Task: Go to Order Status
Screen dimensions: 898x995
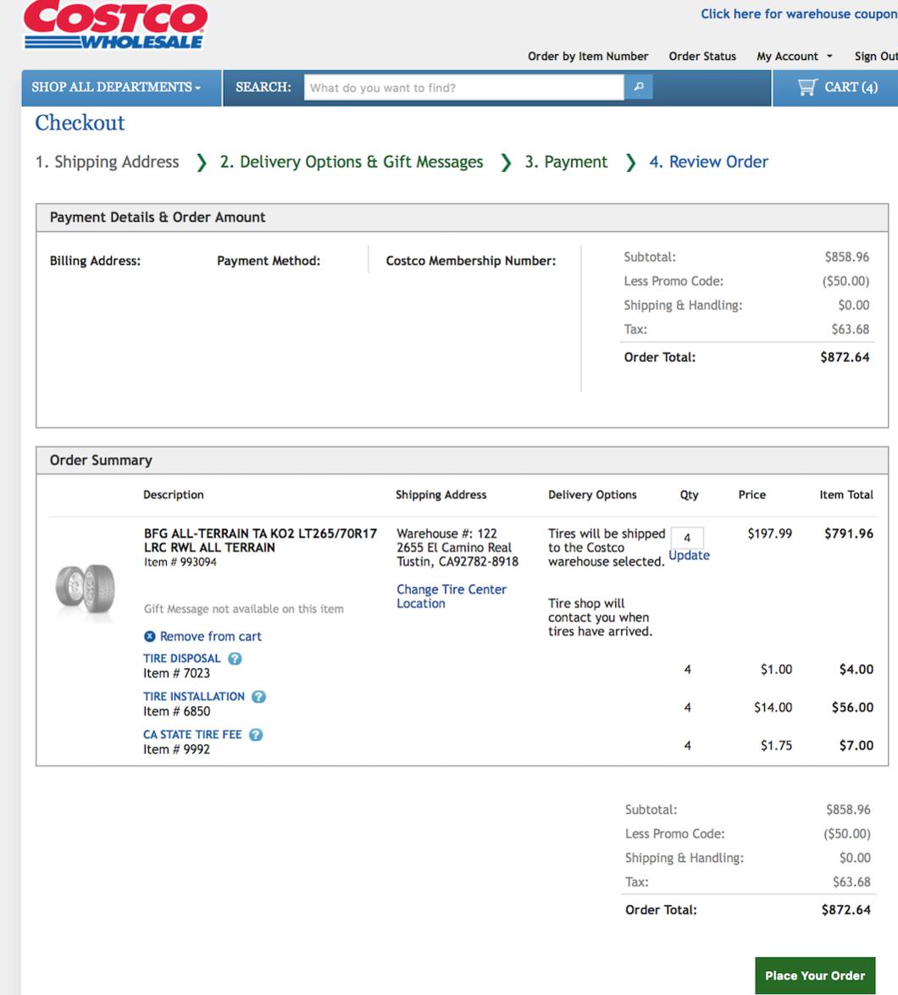Action: pyautogui.click(x=702, y=57)
